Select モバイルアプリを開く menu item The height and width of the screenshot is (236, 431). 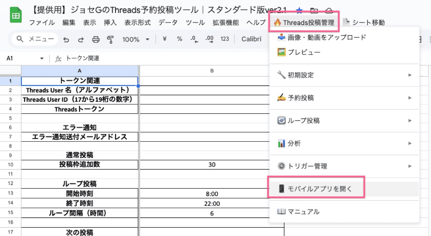[x=344, y=189]
